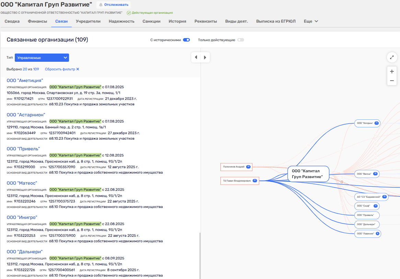Expand the Еще menu in tab bar
The height and width of the screenshot is (279, 400).
[x=311, y=21]
